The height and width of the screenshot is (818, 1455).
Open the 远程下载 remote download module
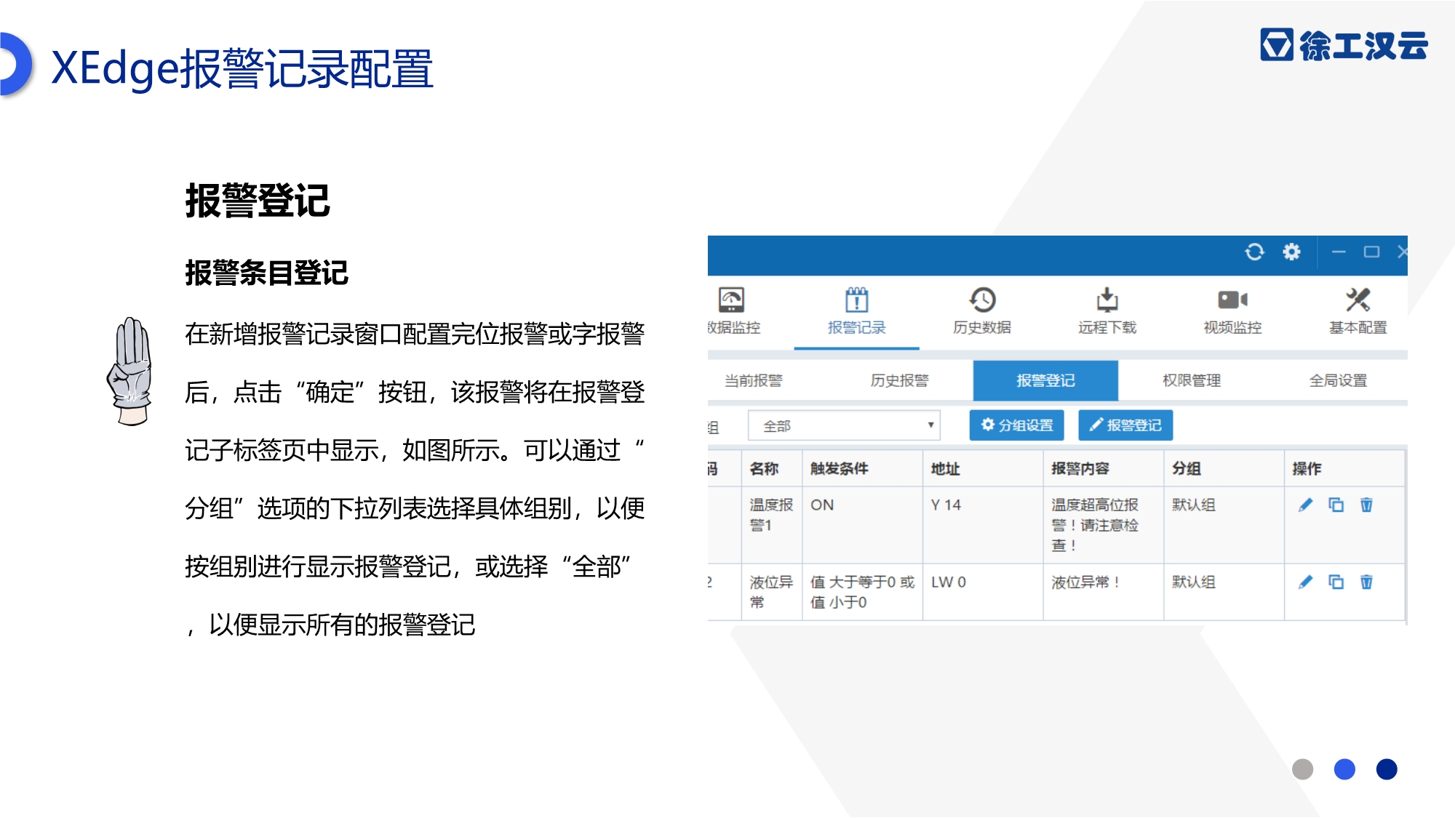pos(1107,311)
